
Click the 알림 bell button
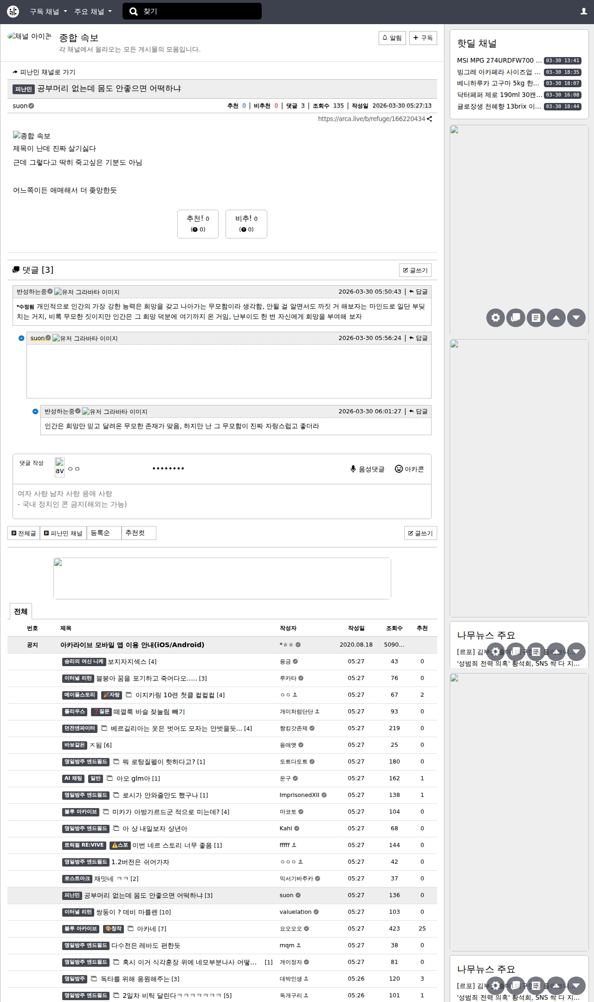coord(392,38)
